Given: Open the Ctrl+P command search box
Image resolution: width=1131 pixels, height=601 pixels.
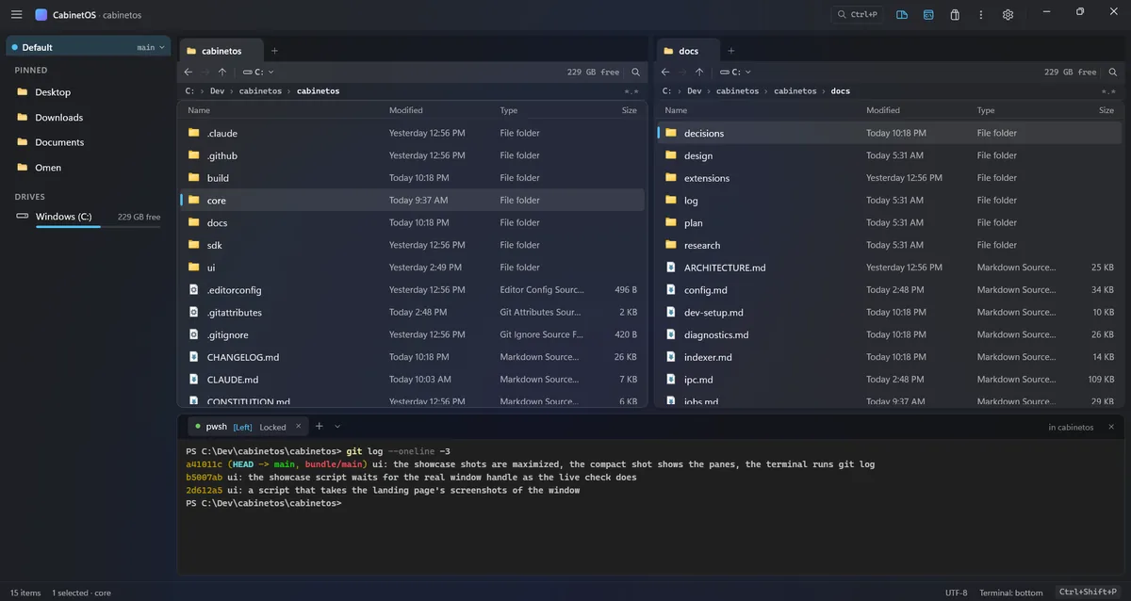Looking at the screenshot, I should (857, 14).
